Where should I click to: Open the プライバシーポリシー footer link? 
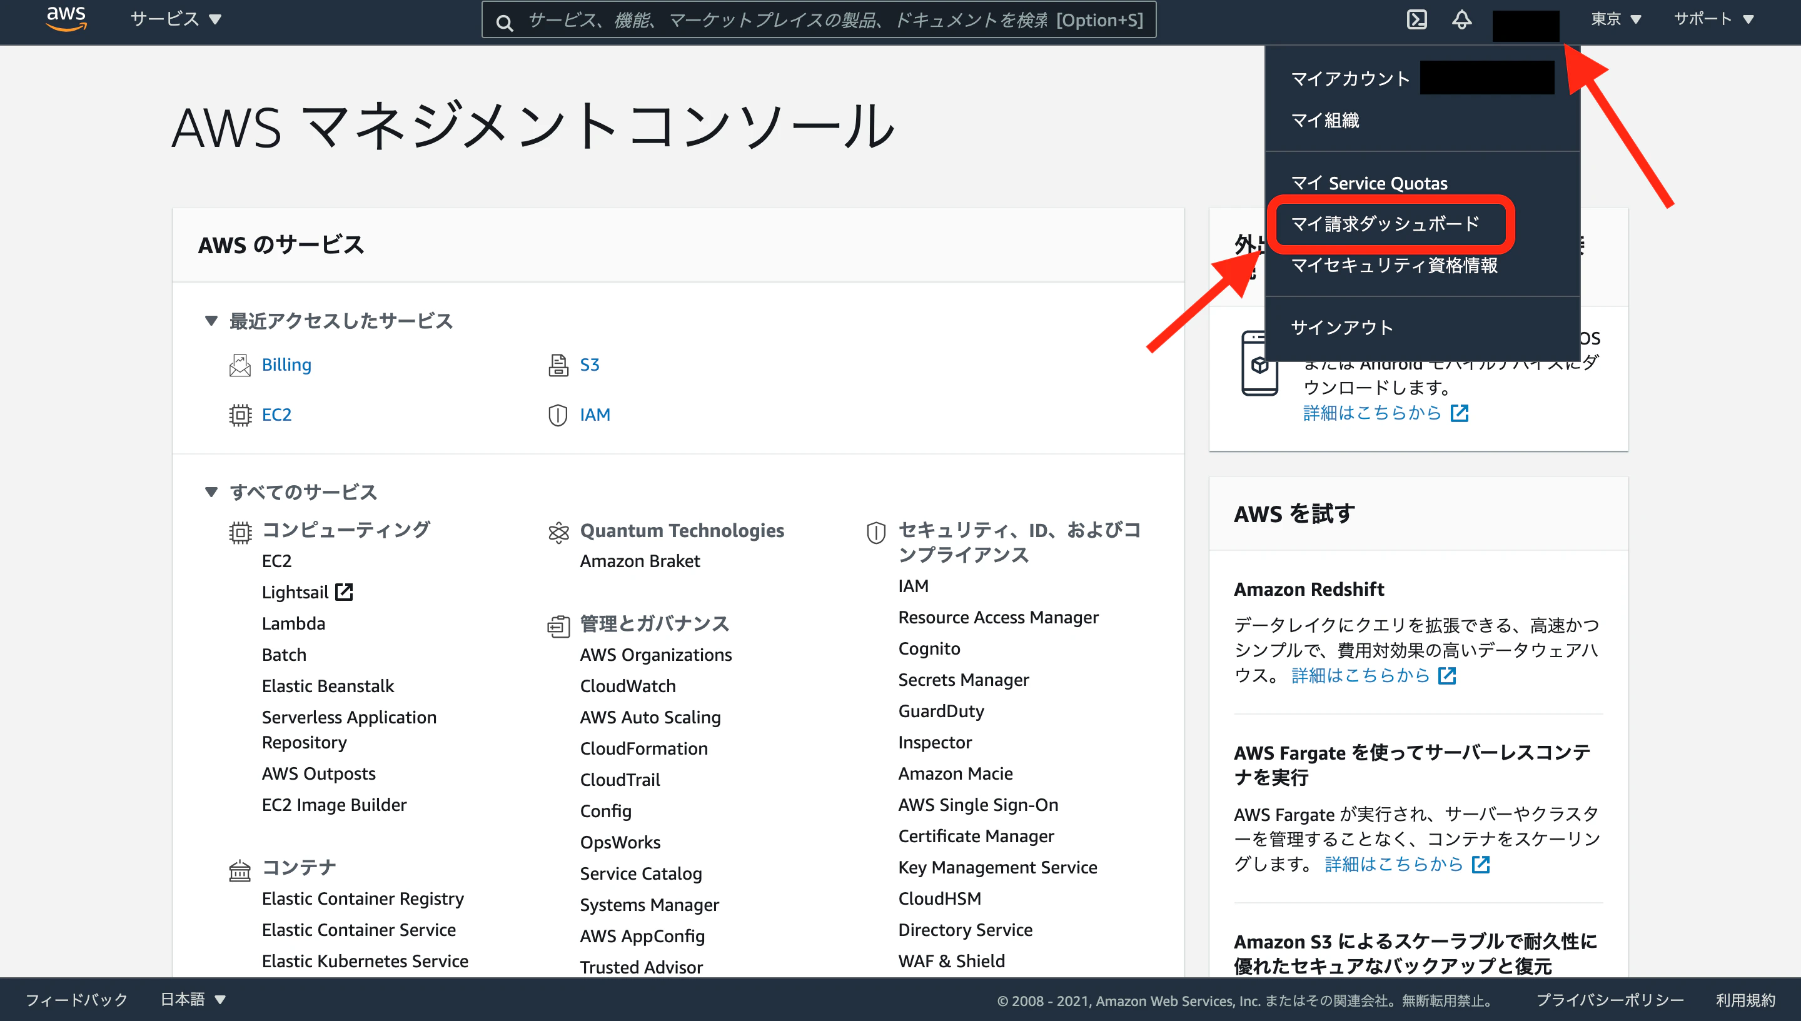pyautogui.click(x=1610, y=1000)
